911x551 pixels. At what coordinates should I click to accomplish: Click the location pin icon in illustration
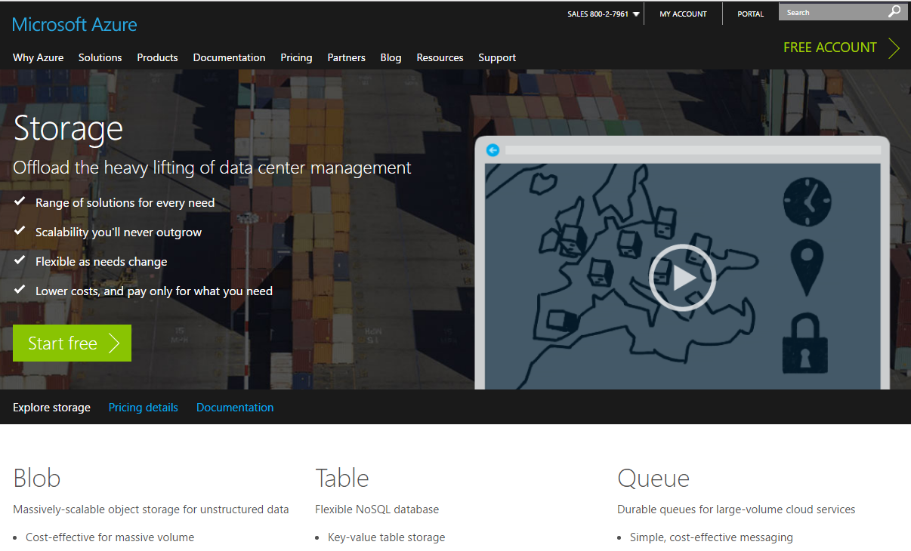click(808, 268)
